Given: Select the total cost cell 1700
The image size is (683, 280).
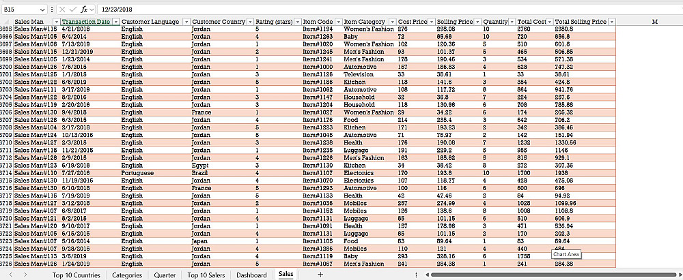Looking at the screenshot, I should point(535,173).
